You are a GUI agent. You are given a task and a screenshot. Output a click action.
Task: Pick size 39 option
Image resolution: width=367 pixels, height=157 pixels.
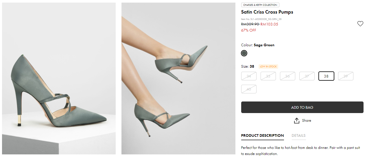pos(346,76)
